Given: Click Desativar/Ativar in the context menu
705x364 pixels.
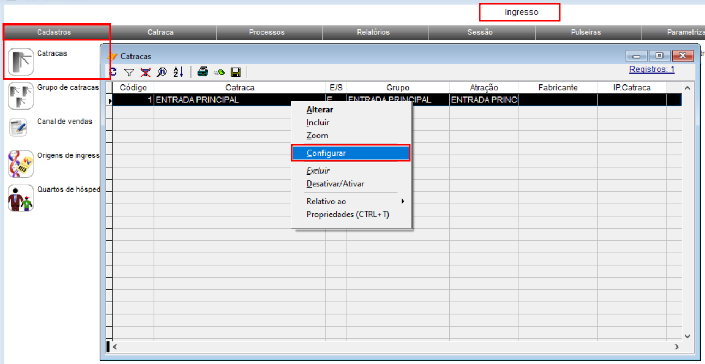Looking at the screenshot, I should 335,184.
